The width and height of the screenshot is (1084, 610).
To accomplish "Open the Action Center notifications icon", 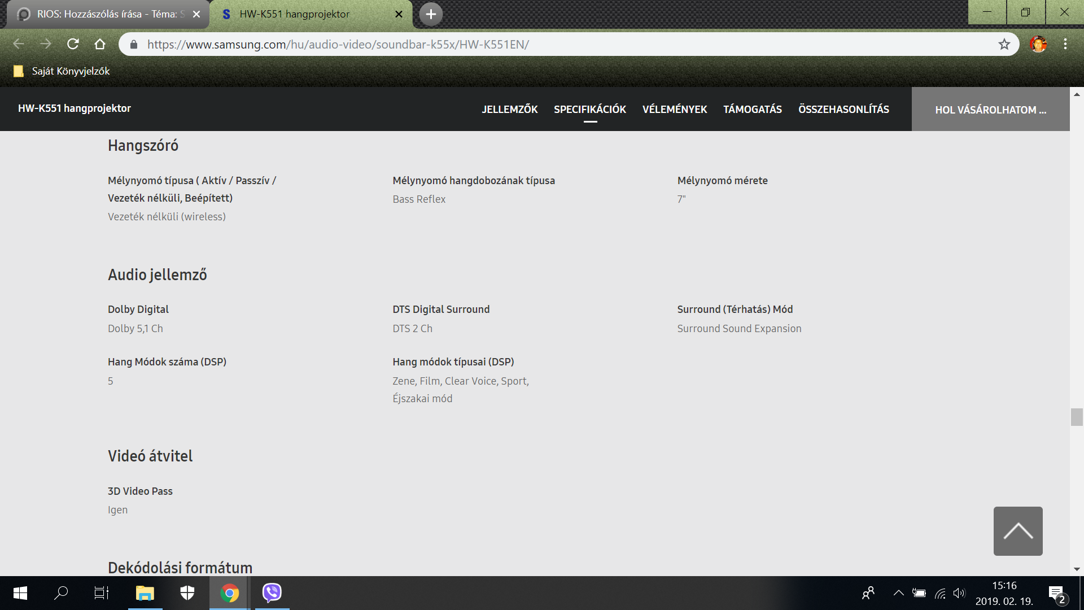I will tap(1057, 594).
